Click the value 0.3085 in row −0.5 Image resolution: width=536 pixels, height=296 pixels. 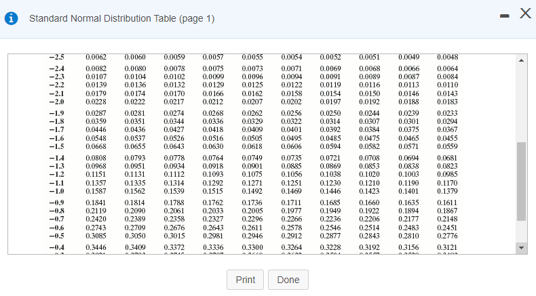click(96, 236)
